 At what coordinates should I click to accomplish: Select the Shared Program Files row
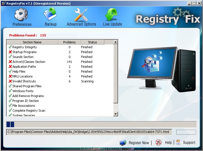(60, 86)
